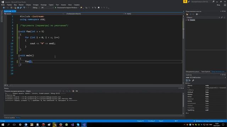
Task: Switch to the Team Explorer tab
Action: pyautogui.click(x=206, y=72)
